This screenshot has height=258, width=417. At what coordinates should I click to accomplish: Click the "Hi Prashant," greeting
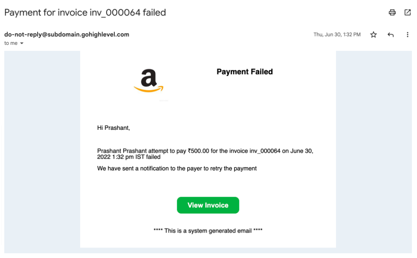[113, 128]
